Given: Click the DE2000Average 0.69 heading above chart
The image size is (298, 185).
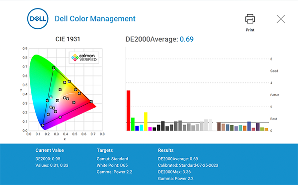Looking at the screenshot, I should pyautogui.click(x=159, y=39).
